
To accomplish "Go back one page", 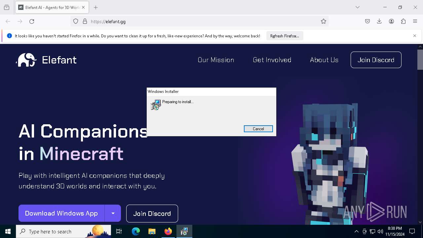I will click(8, 21).
